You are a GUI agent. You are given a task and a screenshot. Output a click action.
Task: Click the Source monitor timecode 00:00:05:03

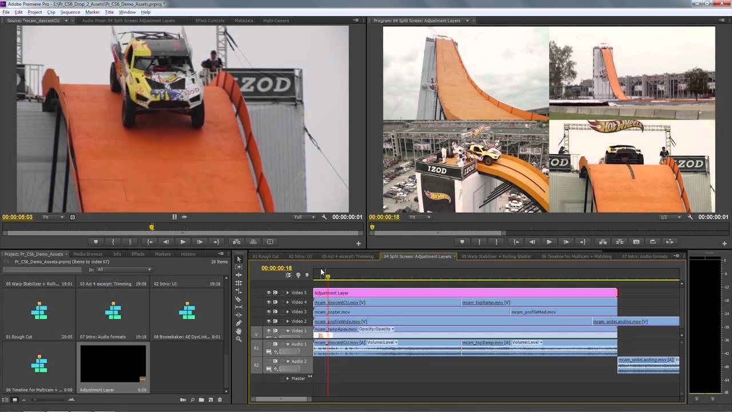coord(17,217)
